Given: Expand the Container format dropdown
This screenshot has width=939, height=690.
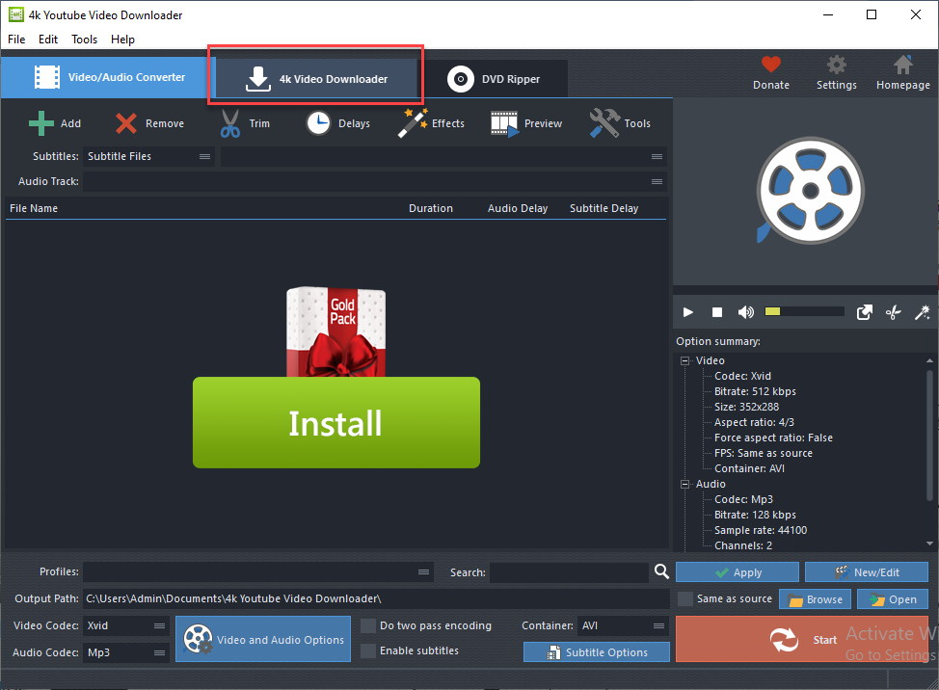Looking at the screenshot, I should coord(623,625).
